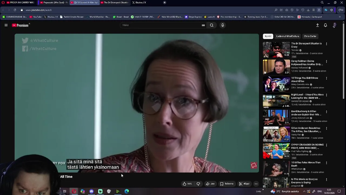Create a clip with Klippi button
The image size is (346, 195).
pos(244,184)
